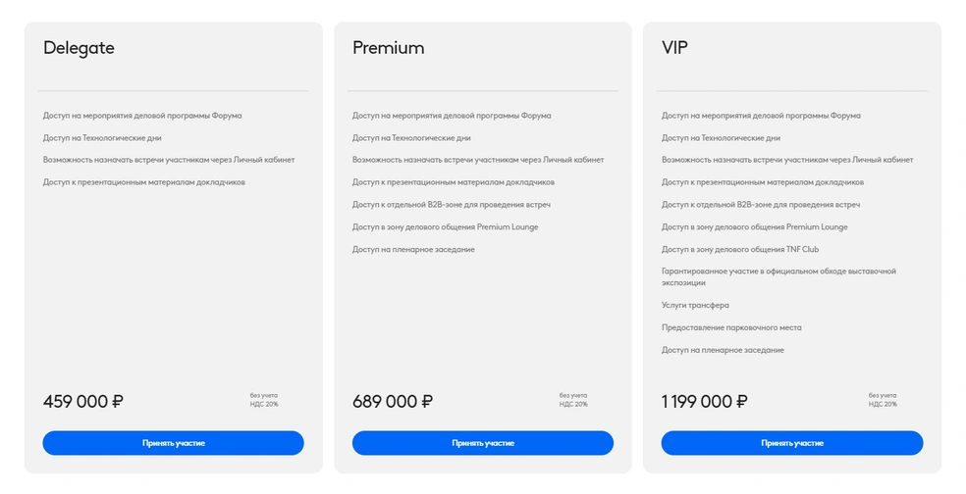Click "Гарантированное участие в официальном обходе" feature
This screenshot has width=966, height=494.
click(778, 276)
